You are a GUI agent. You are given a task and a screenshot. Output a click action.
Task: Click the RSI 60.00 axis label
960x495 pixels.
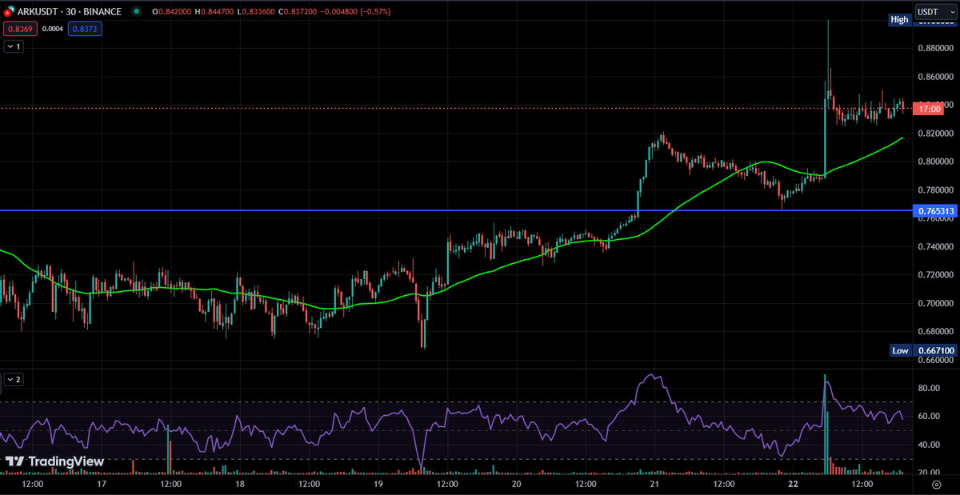tap(928, 417)
